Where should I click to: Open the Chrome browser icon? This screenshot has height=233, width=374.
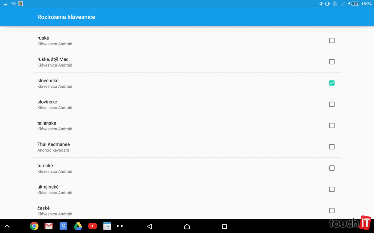34,226
